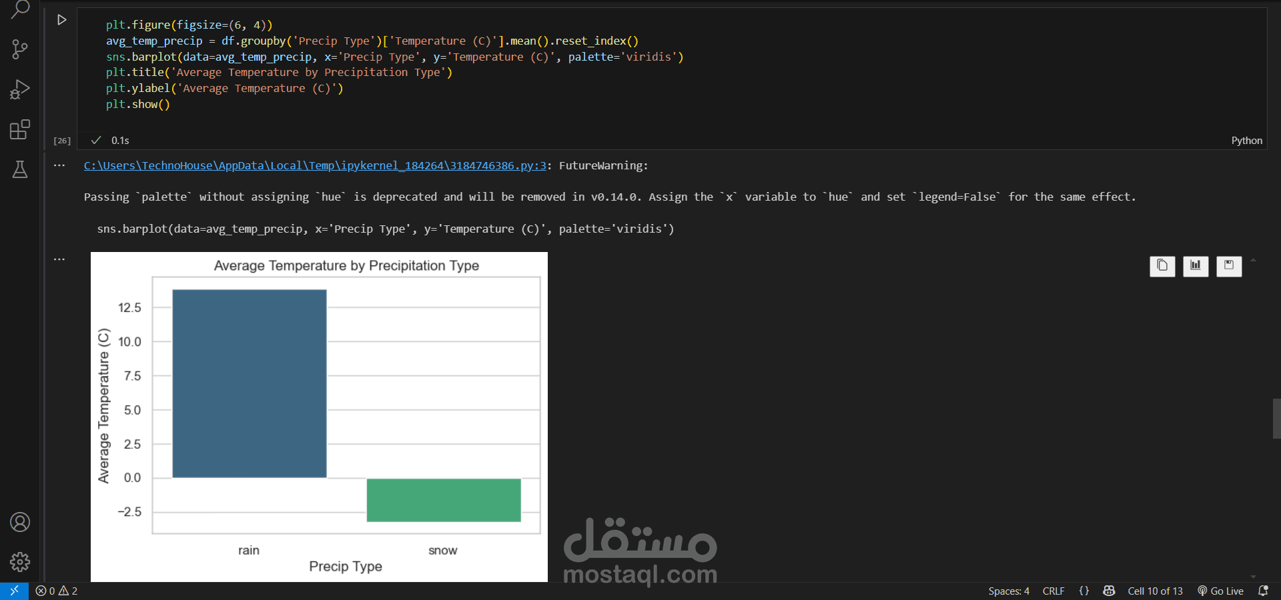
Task: Open the Search view in activity bar
Action: (20, 9)
